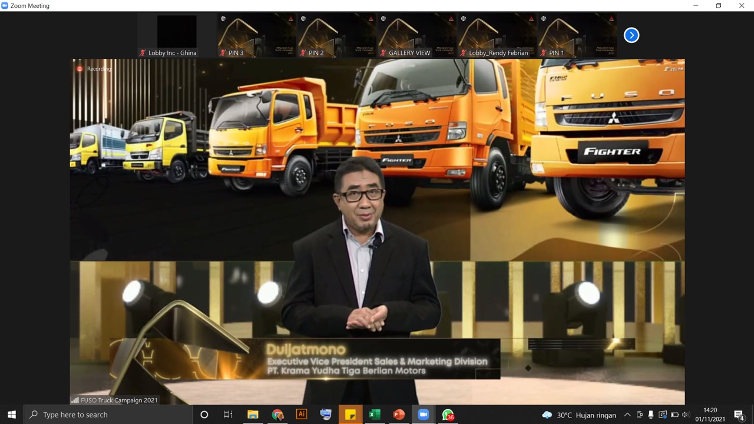
Task: Open Zoom from the taskbar
Action: 422,415
